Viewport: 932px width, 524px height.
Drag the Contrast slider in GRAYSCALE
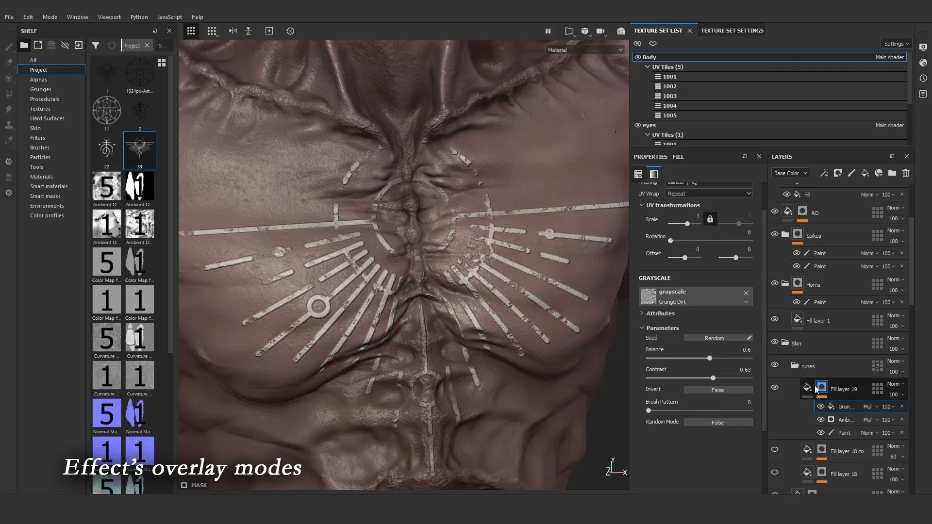[x=713, y=377]
